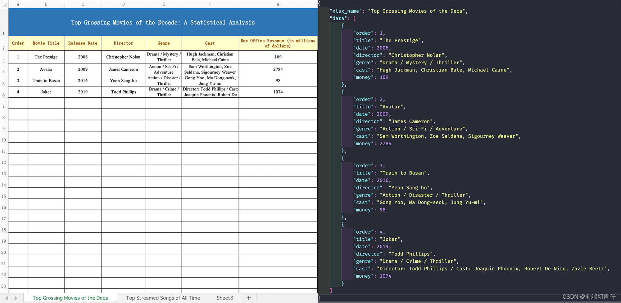Select column G header

(x=278, y=4)
